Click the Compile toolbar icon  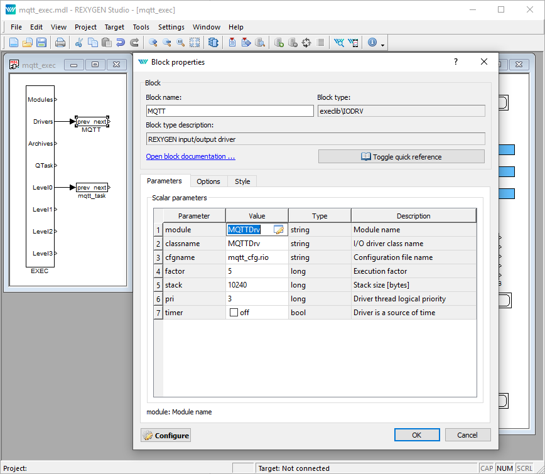(x=232, y=43)
